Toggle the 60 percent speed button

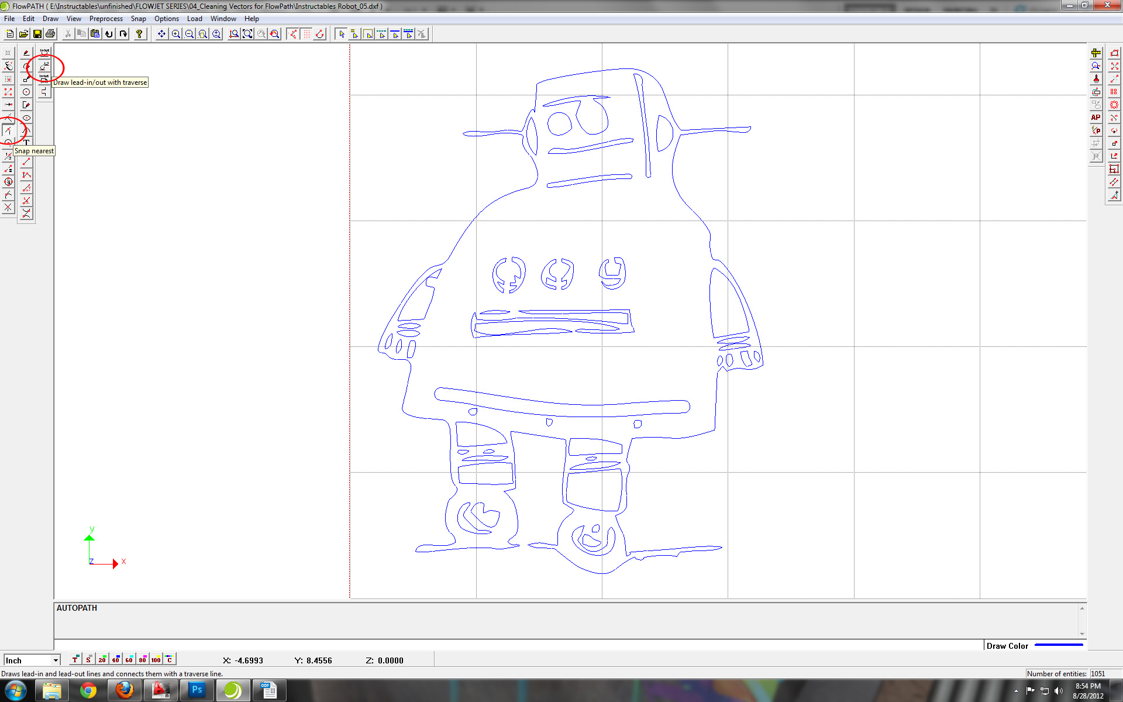click(x=129, y=659)
